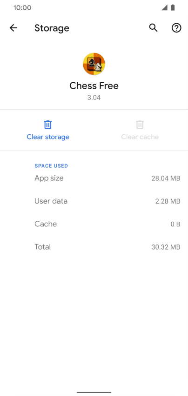Click the blue trash can icon
The height and width of the screenshot is (396, 188).
48,125
